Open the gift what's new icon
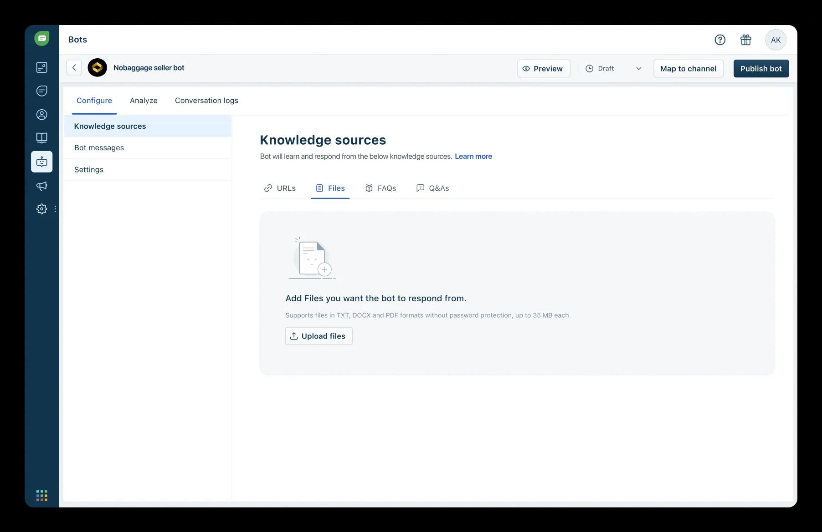This screenshot has width=822, height=532. [746, 40]
